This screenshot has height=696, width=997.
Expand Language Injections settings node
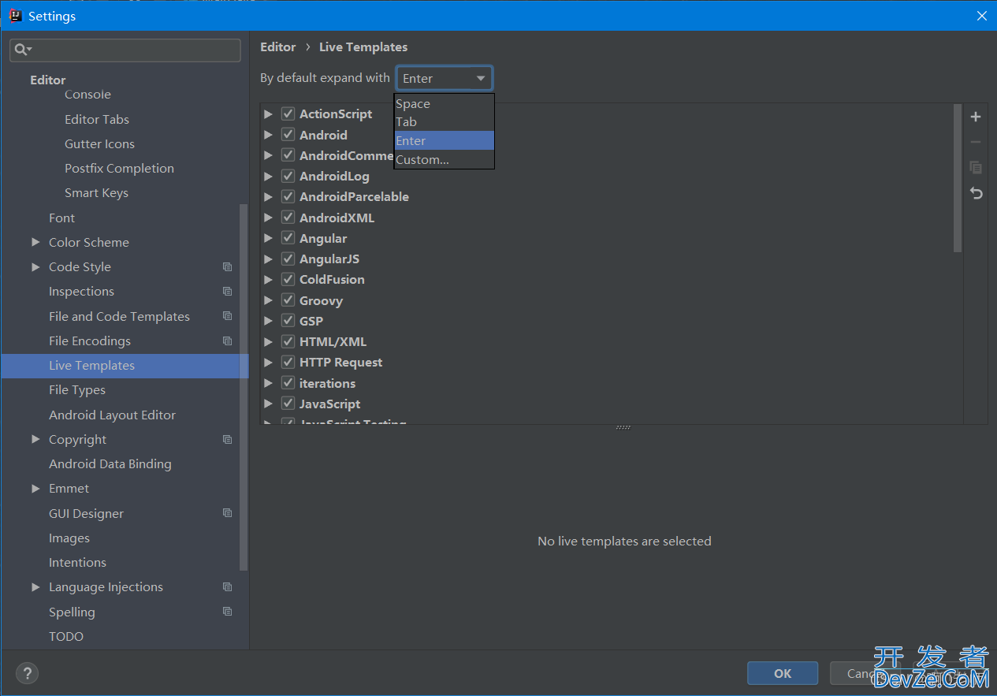(x=35, y=587)
